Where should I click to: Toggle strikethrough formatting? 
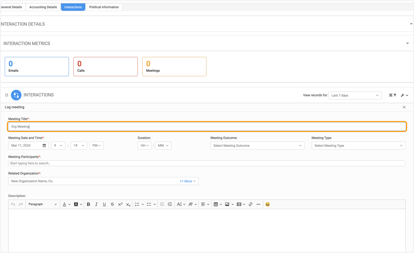[x=112, y=204]
